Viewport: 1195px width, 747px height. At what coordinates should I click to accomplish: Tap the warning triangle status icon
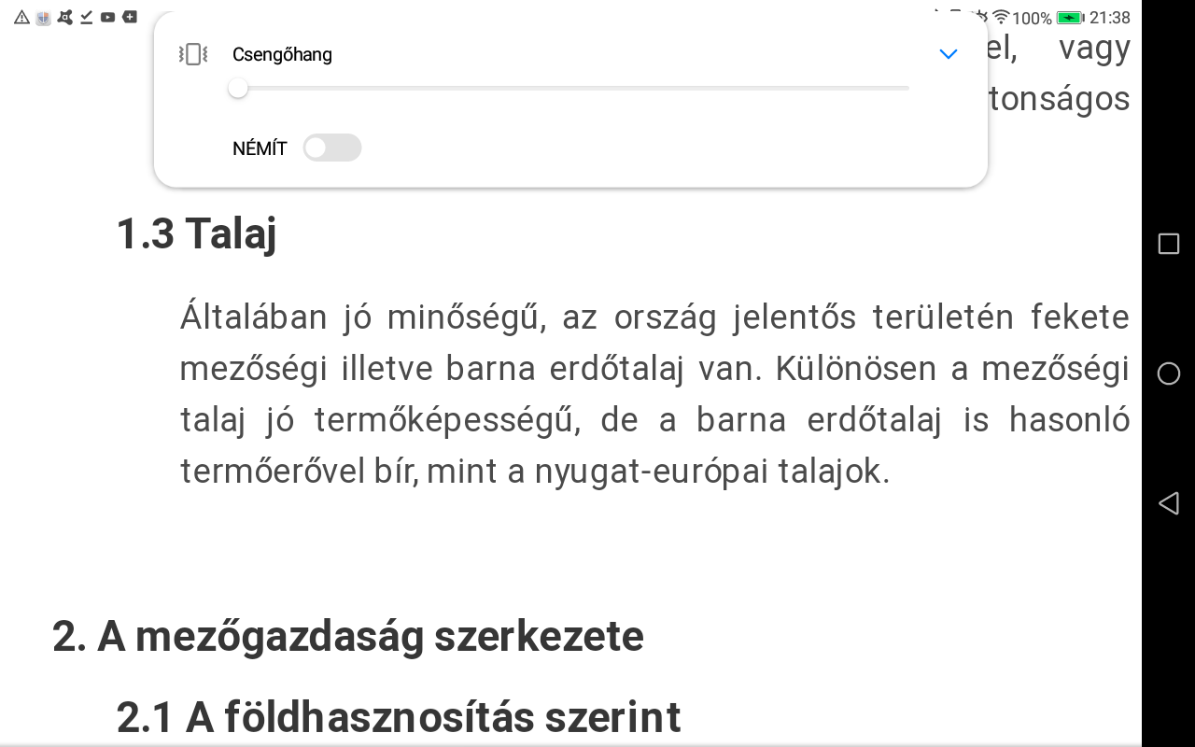point(21,17)
